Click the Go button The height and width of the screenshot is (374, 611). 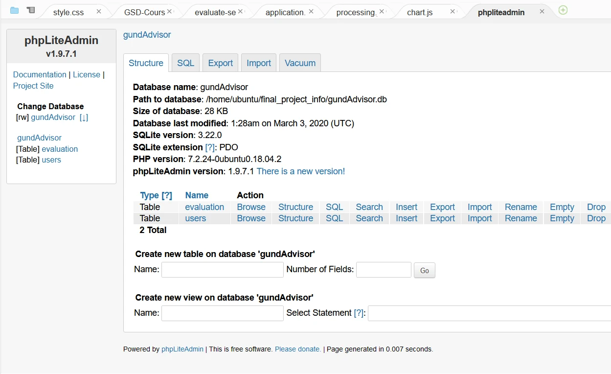[425, 270]
